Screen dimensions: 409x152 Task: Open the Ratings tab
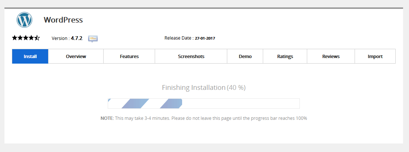(285, 56)
